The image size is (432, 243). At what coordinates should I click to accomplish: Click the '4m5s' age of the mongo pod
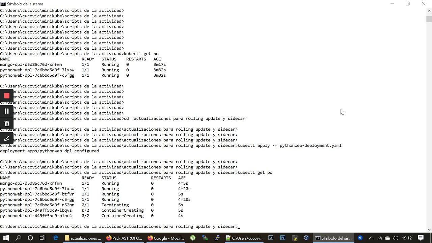[x=183, y=183]
